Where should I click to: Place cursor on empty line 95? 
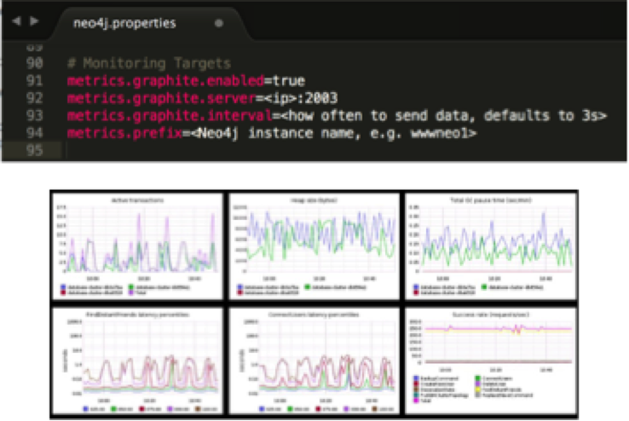tap(345, 151)
